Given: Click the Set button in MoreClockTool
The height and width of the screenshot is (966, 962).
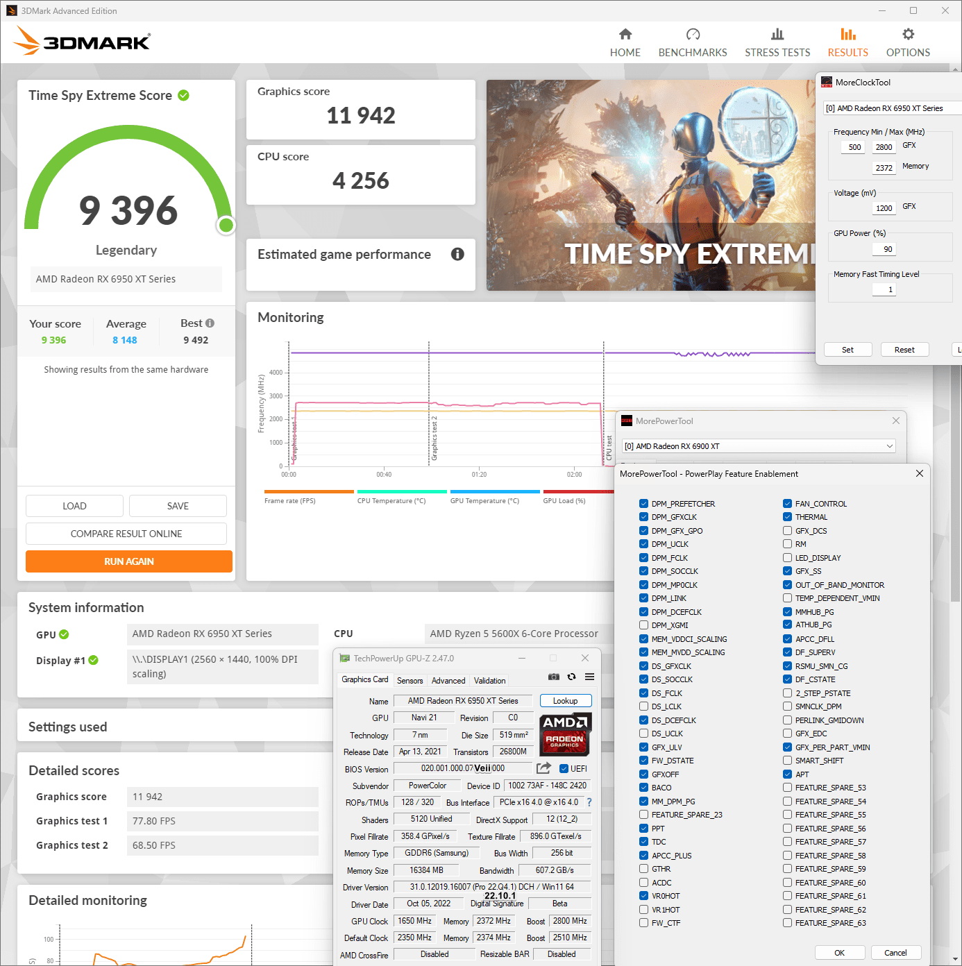Looking at the screenshot, I should point(847,350).
